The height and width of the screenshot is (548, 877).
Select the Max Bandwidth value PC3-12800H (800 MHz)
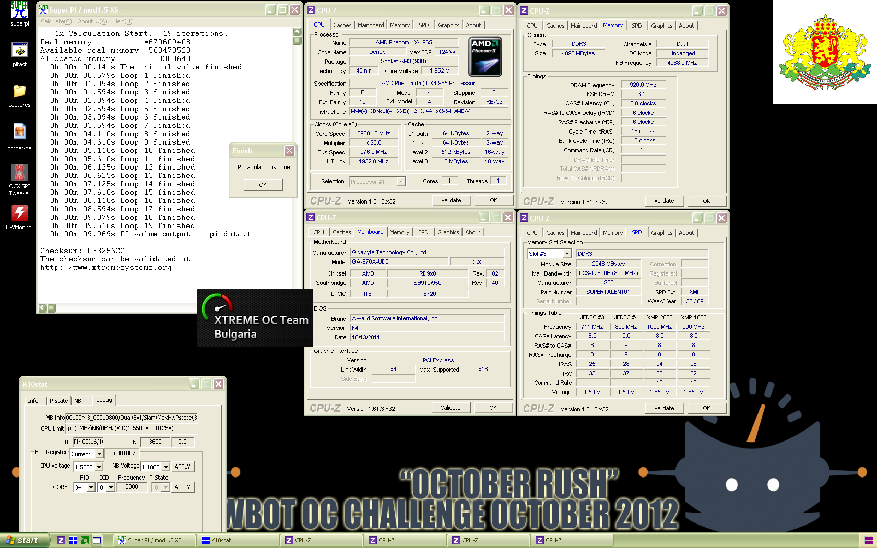608,273
